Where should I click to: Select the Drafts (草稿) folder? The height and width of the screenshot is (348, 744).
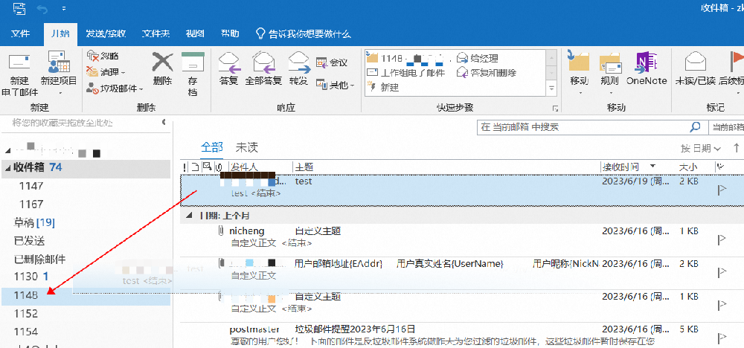click(x=34, y=222)
